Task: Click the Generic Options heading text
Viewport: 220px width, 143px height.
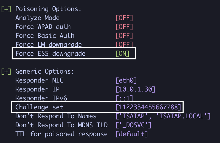Action: click(x=45, y=71)
